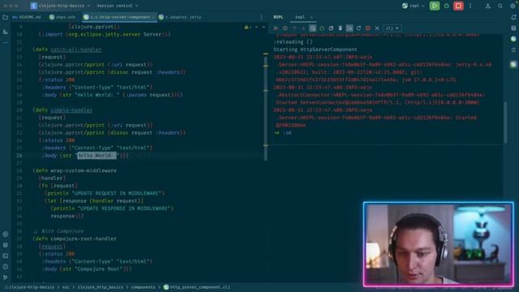This screenshot has width=519, height=292.
Task: Click the editor tabs overflow three-dots menu
Action: click(x=261, y=17)
